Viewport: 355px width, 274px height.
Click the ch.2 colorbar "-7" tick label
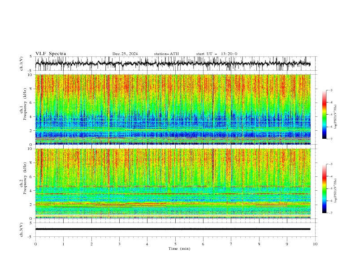tap(330, 213)
